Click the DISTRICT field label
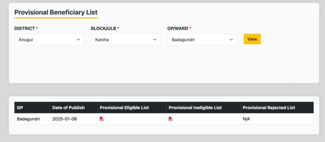Image resolution: width=325 pixels, height=142 pixels. 24,28
